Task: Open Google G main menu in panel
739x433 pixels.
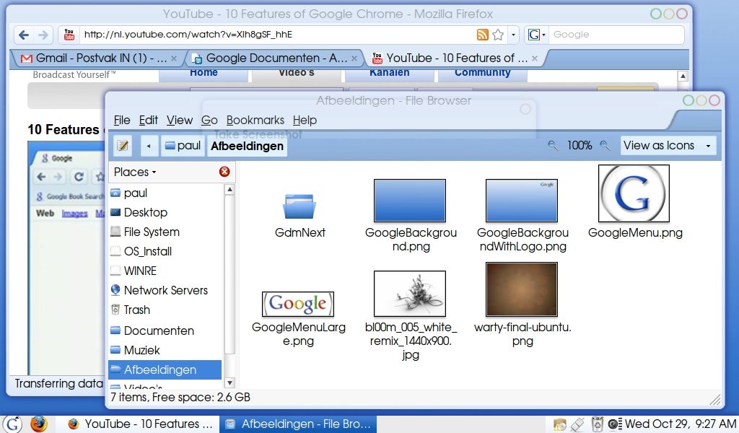Action: click(12, 424)
